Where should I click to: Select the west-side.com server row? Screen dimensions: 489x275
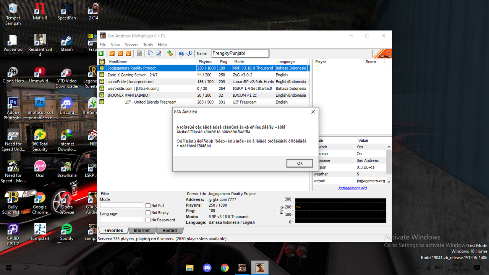point(204,89)
